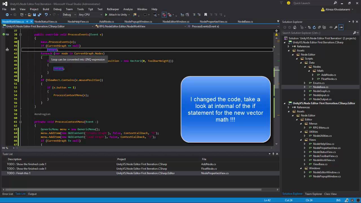Collapse all items in Solution Explorer
This screenshot has width=361, height=203.
(x=320, y=27)
